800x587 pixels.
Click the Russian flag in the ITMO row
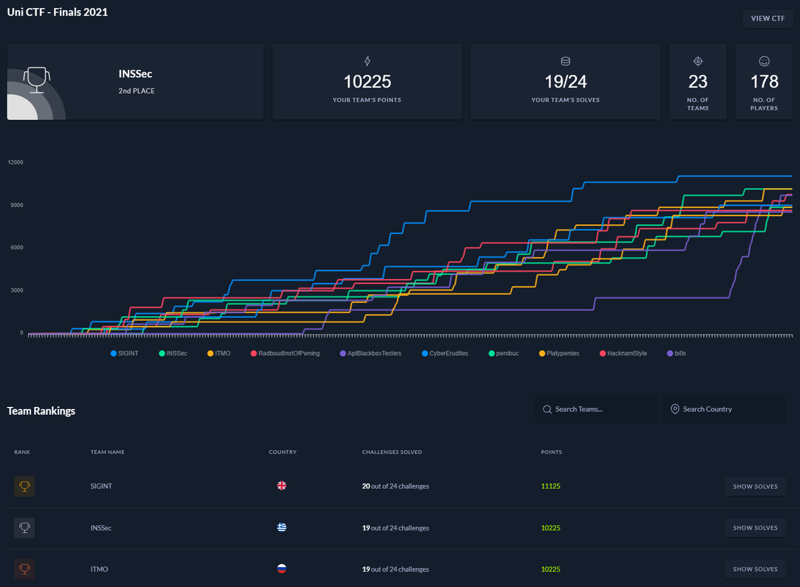point(282,569)
